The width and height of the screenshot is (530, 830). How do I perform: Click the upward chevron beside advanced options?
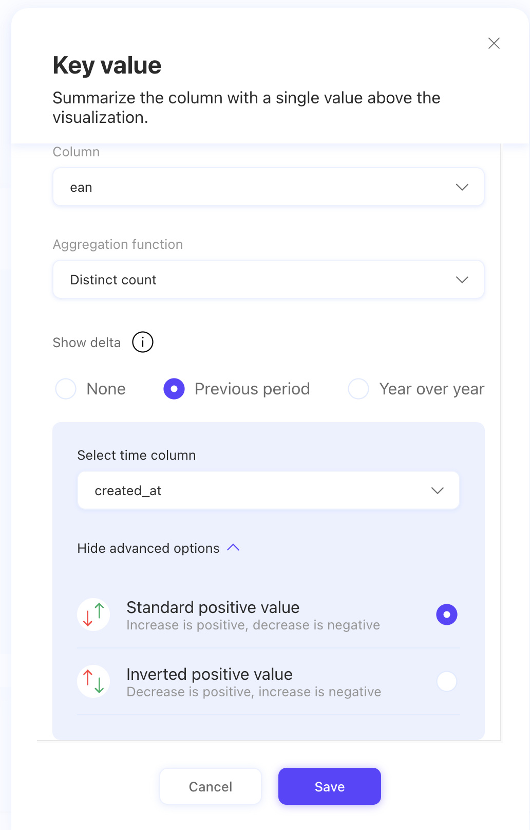tap(234, 548)
